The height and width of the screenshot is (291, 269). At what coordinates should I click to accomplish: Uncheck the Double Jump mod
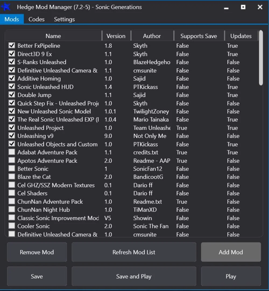click(12, 95)
